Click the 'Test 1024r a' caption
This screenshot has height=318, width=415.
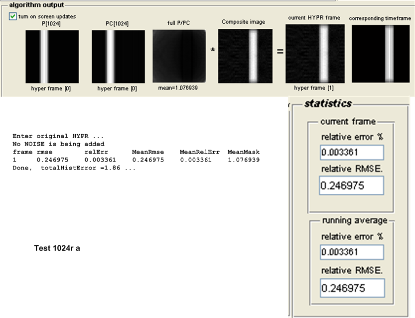click(57, 247)
